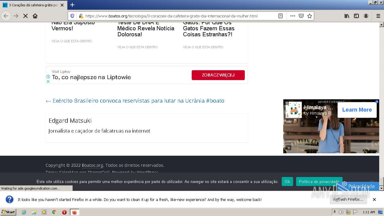Dismiss the Firefox refresh notification
This screenshot has height=216, width=384.
coord(374,199)
